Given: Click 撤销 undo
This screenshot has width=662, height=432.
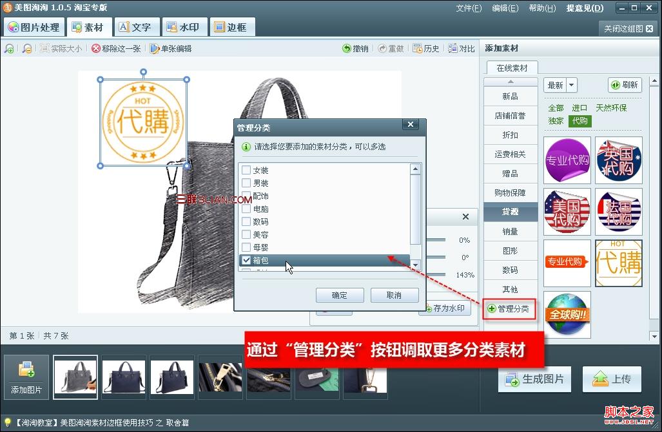Looking at the screenshot, I should [x=355, y=48].
